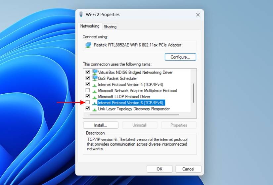
Task: Close the Wi-Fi 2 Properties dialog
Action: (x=198, y=15)
